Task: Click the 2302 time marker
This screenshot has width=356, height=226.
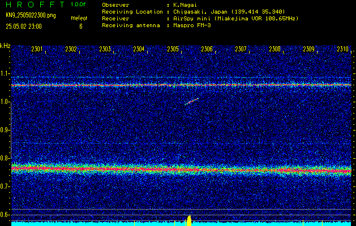Action: (x=71, y=49)
